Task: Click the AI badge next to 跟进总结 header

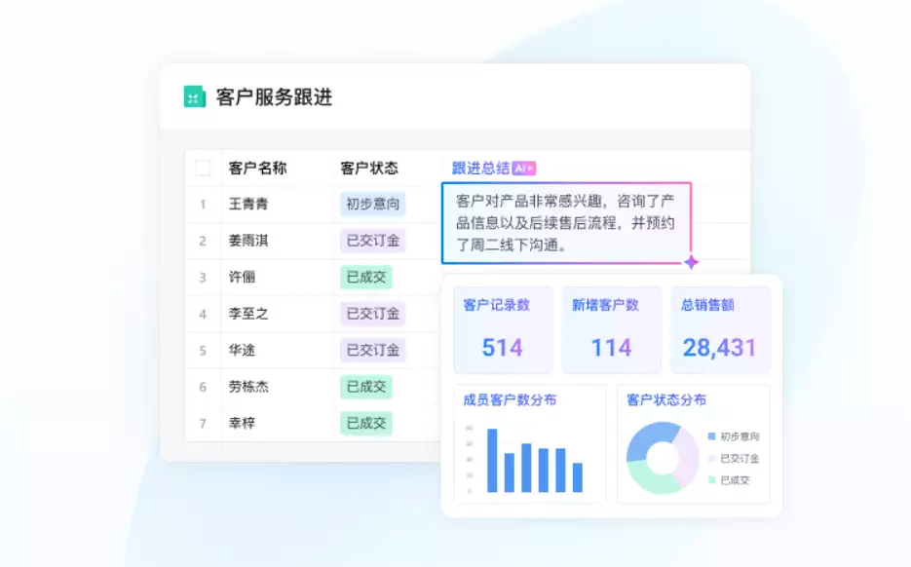Action: click(x=523, y=168)
